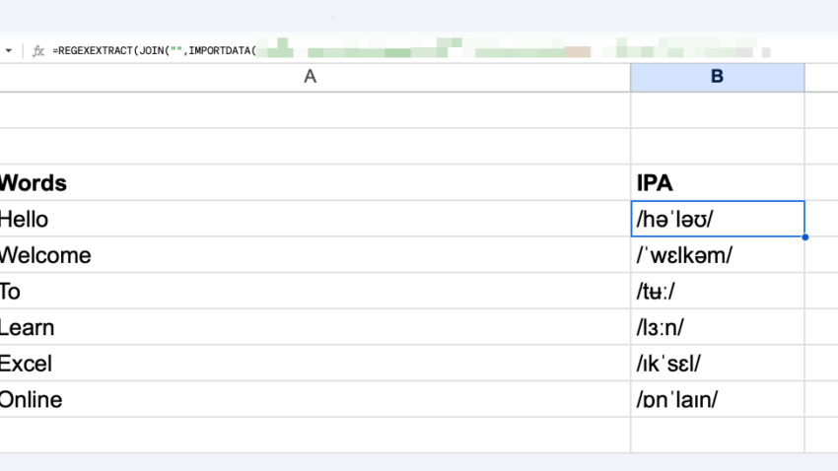
Task: Click the "Excel" cell
Action: (296, 364)
